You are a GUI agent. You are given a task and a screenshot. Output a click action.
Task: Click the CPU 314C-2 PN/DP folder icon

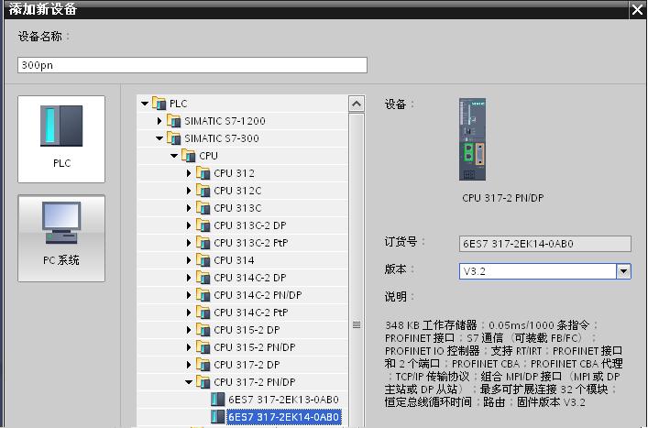(x=203, y=294)
